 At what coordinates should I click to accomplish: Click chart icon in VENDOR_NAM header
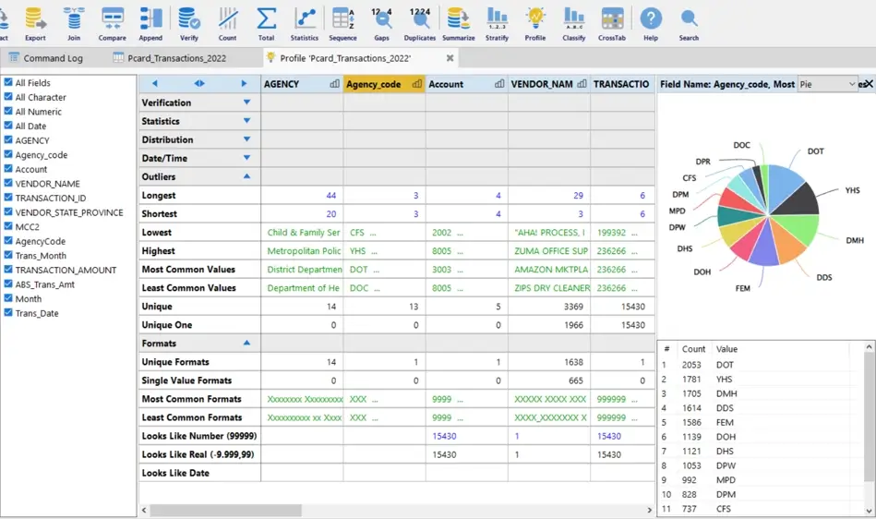tap(582, 84)
